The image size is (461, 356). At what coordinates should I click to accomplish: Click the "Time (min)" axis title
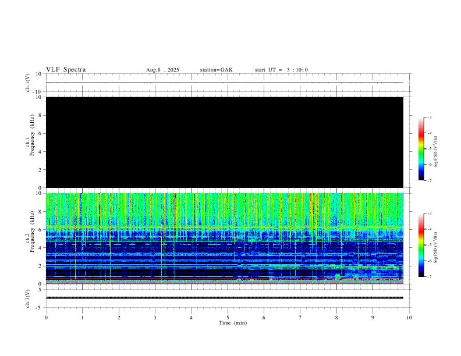(x=233, y=323)
